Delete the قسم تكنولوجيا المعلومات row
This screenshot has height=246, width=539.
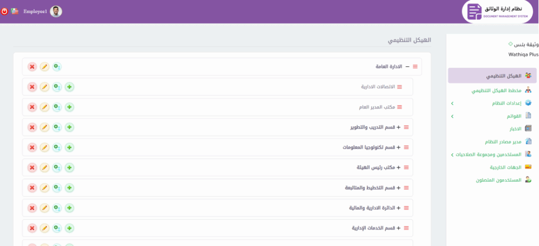pyautogui.click(x=32, y=147)
